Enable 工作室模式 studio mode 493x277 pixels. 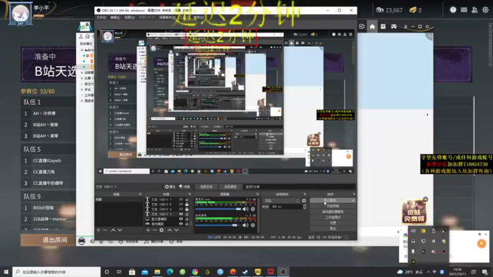333,217
